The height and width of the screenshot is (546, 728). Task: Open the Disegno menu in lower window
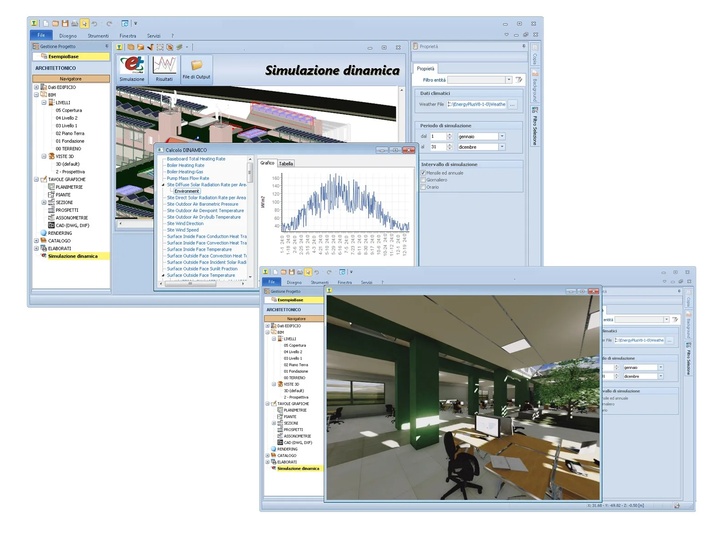tap(294, 282)
